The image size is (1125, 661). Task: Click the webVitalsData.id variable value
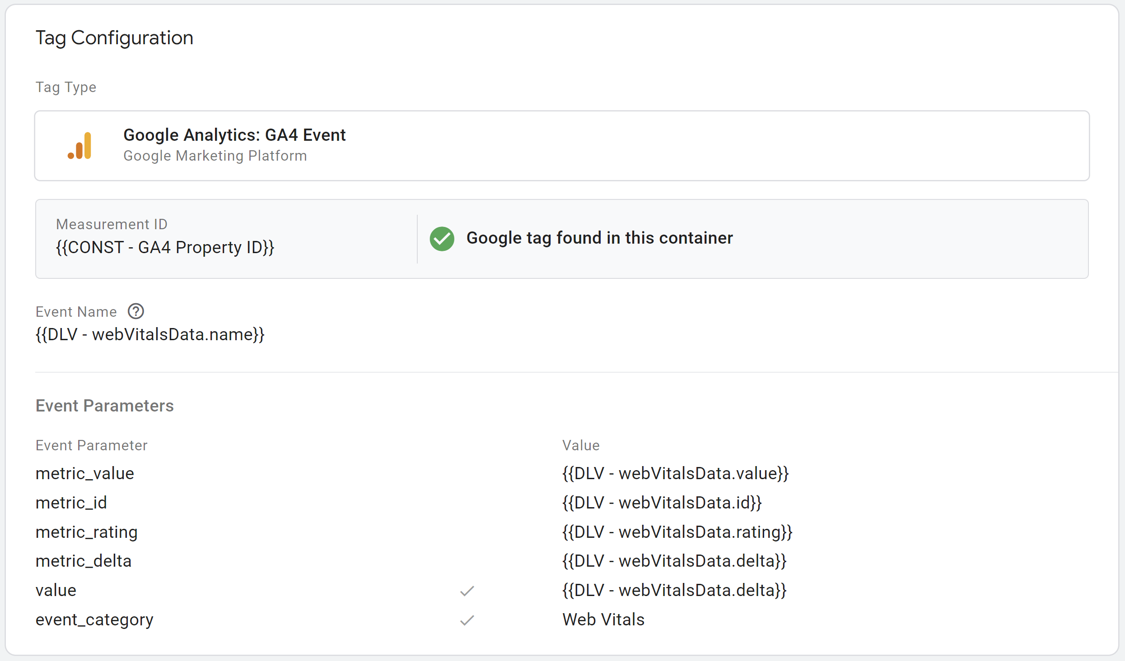[x=662, y=503]
